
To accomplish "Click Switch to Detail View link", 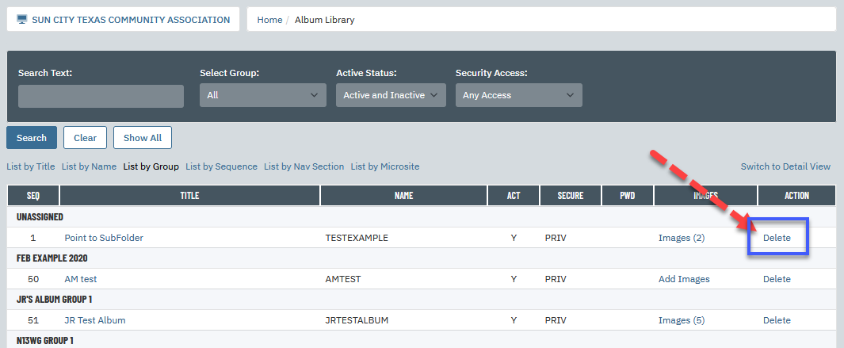I will coord(785,166).
